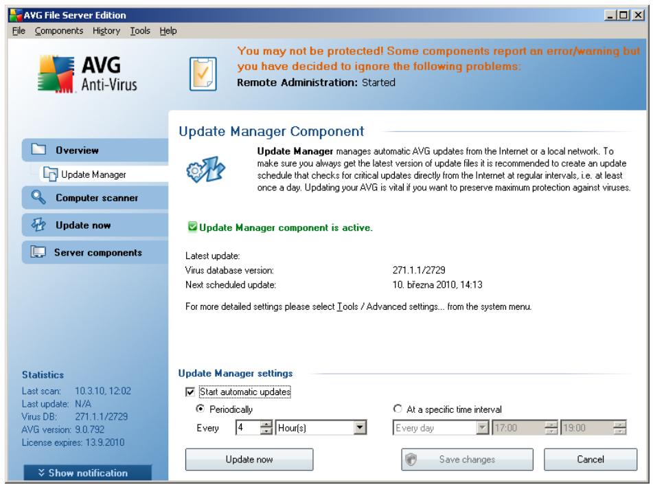The height and width of the screenshot is (485, 653).
Task: Click the Update Manager component is active text
Action: (x=286, y=227)
